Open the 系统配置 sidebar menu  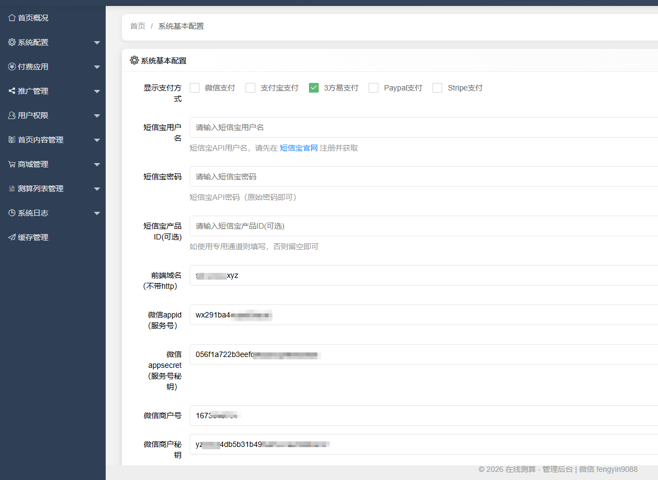pos(53,42)
